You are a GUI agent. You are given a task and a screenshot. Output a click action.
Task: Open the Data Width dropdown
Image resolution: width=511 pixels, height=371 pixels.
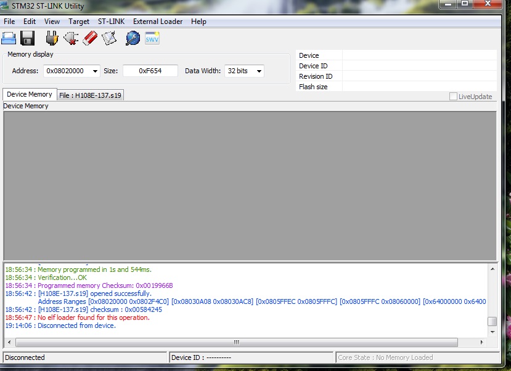[258, 71]
